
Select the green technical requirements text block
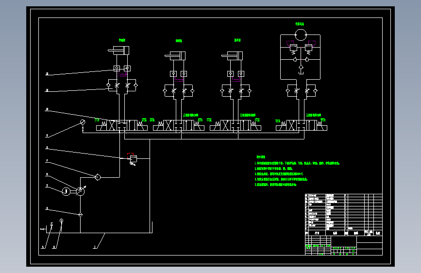coord(297,171)
